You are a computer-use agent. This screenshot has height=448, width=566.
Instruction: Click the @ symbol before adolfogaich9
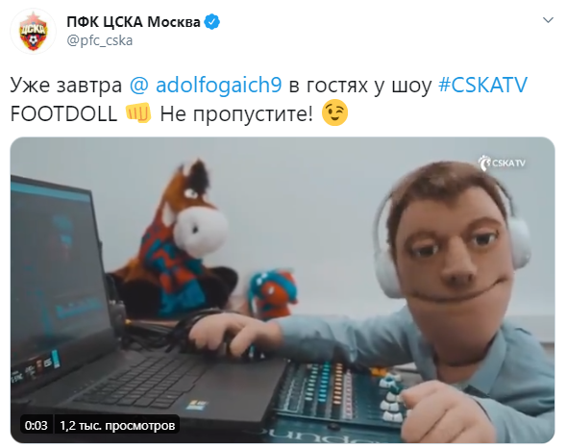139,86
